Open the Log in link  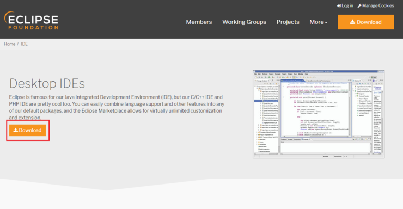(x=345, y=5)
